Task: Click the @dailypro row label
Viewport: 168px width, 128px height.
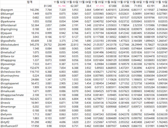Action: coord(7,87)
